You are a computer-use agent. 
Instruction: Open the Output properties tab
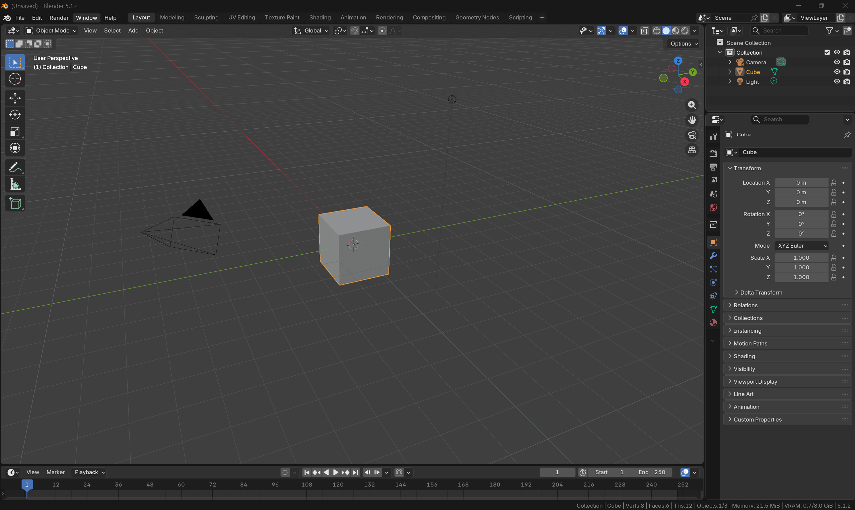pyautogui.click(x=713, y=167)
